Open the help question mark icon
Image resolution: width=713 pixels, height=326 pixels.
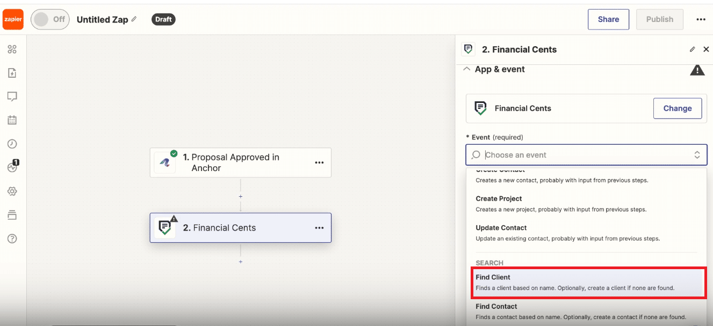[12, 239]
